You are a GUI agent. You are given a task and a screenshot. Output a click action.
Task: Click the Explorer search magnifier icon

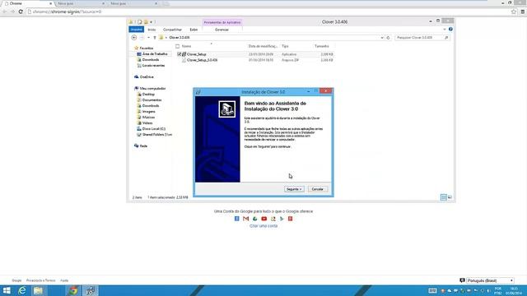446,38
